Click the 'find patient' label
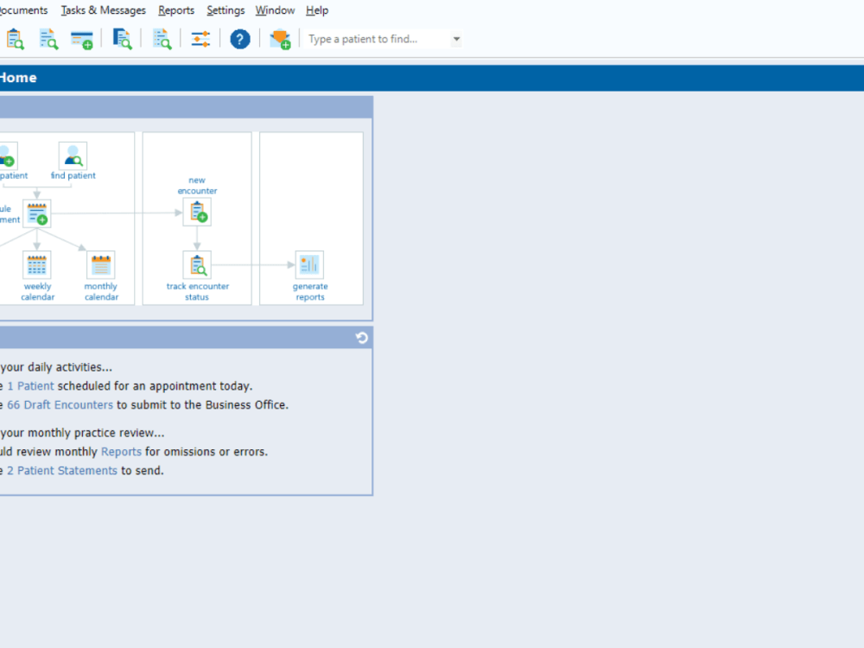 [x=73, y=175]
